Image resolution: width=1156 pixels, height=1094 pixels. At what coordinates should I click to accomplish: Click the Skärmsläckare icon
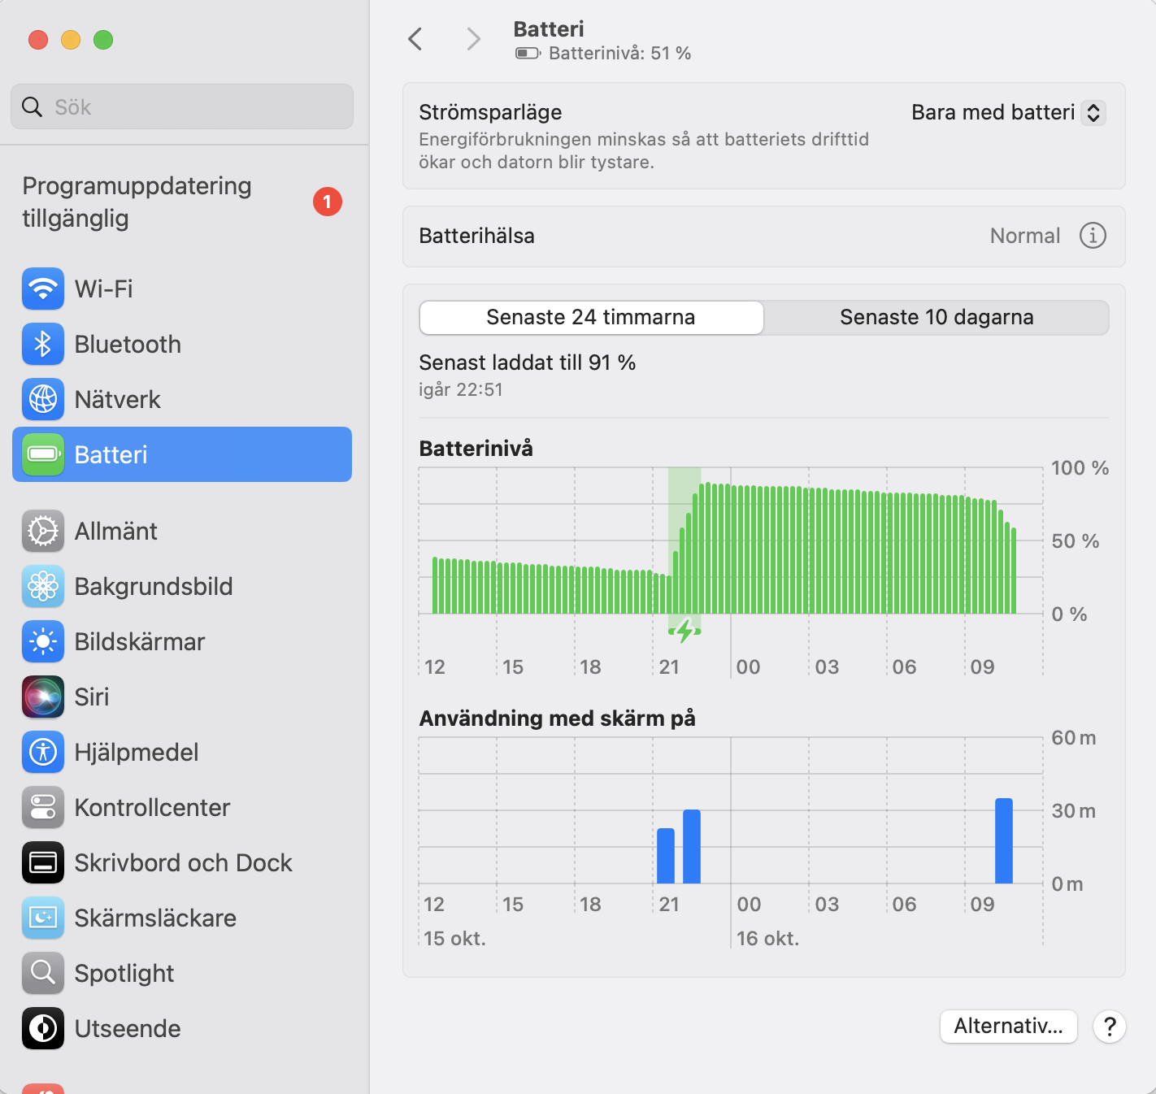[43, 918]
